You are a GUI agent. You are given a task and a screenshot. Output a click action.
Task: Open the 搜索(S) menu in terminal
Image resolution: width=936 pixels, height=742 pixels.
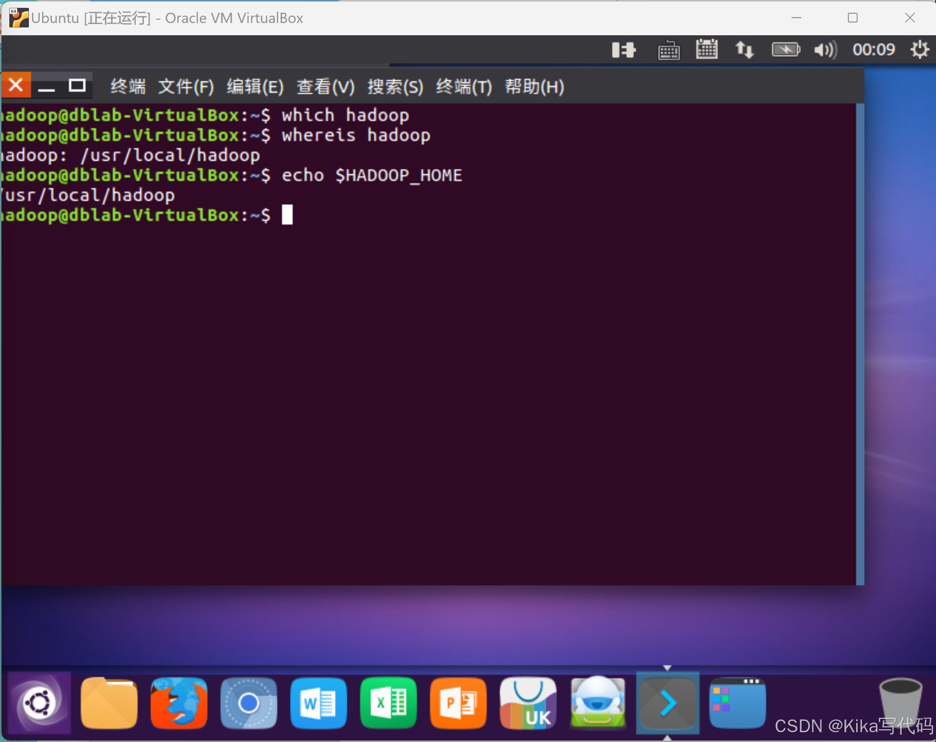pyautogui.click(x=396, y=87)
